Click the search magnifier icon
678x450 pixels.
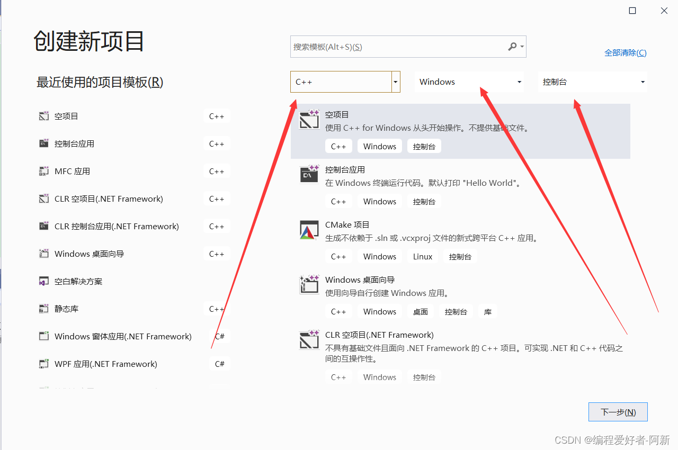512,47
